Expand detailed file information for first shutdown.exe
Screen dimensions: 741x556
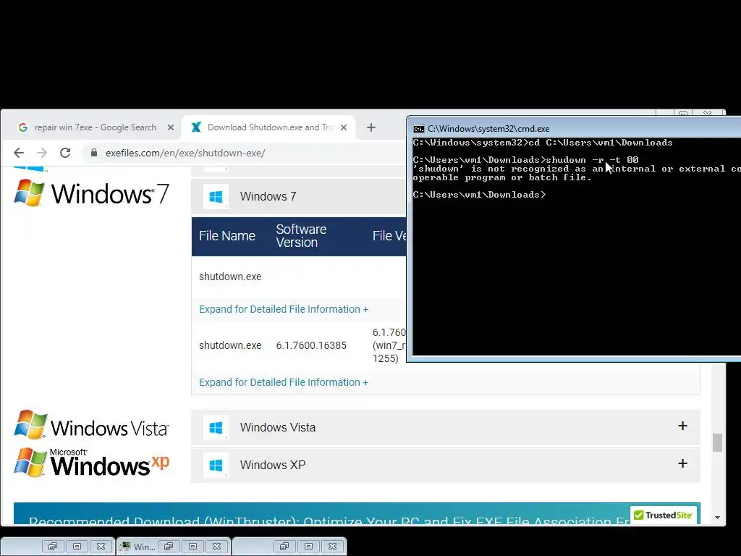[x=284, y=309]
